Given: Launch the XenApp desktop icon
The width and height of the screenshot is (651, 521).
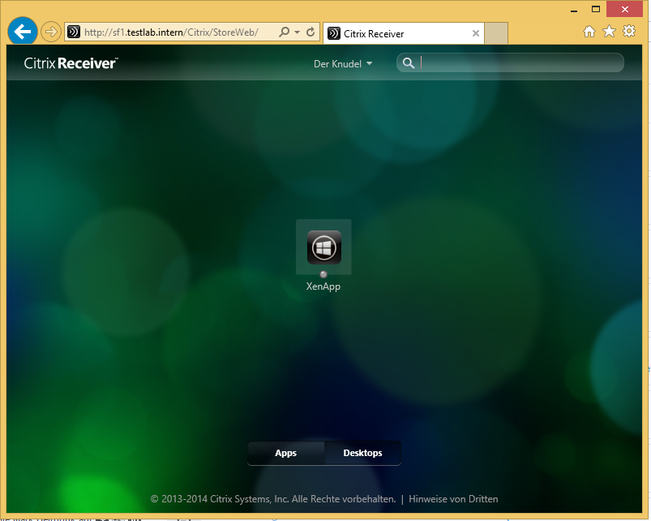Looking at the screenshot, I should point(323,248).
